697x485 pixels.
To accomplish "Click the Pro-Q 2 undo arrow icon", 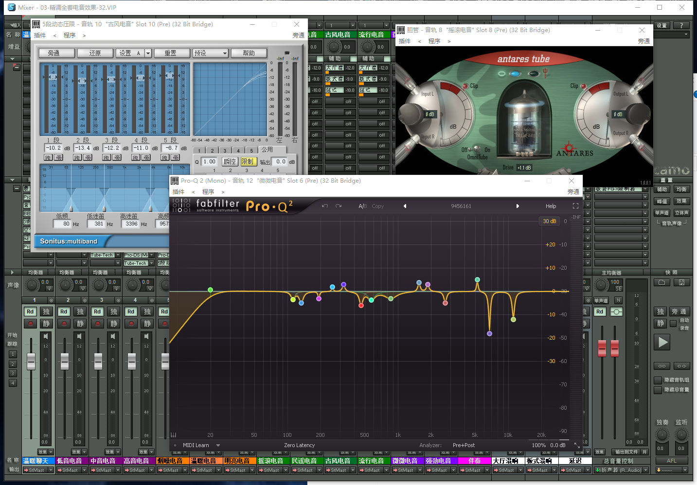I will coord(324,206).
